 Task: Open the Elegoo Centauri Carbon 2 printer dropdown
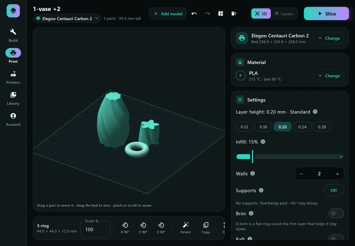[67, 18]
